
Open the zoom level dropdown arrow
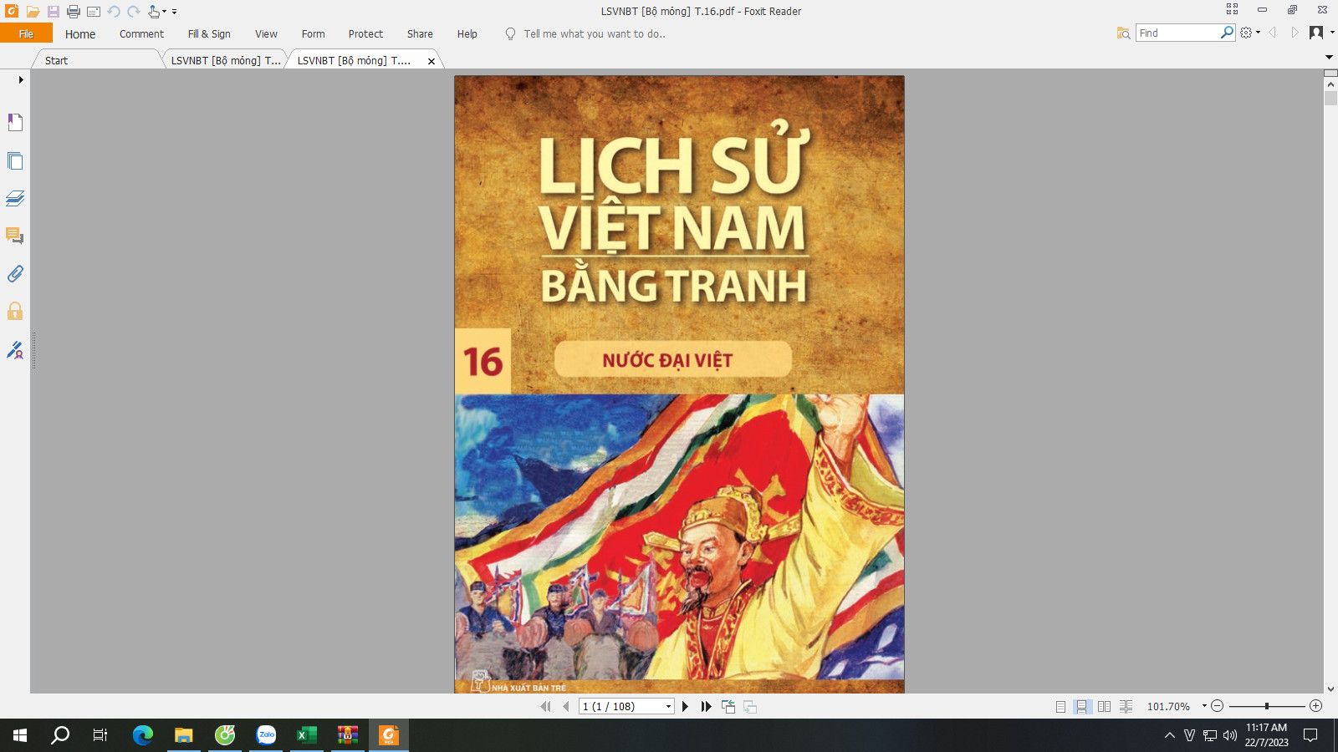(x=1204, y=706)
